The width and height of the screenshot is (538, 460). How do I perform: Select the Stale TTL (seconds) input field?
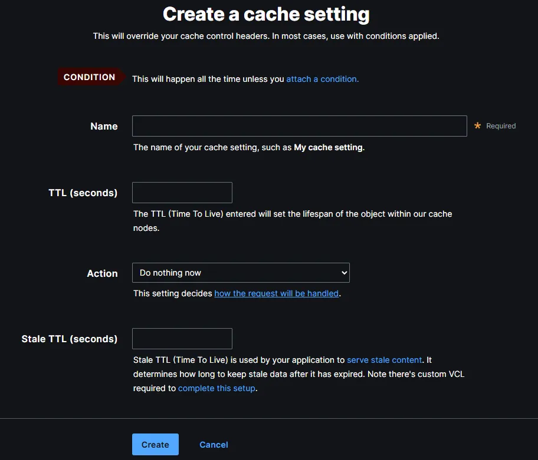coord(182,339)
